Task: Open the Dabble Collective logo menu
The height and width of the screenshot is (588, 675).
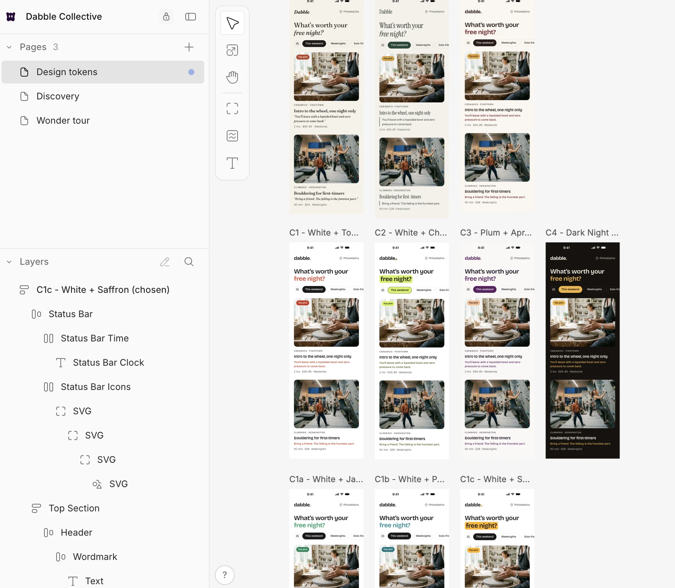Action: coord(11,17)
